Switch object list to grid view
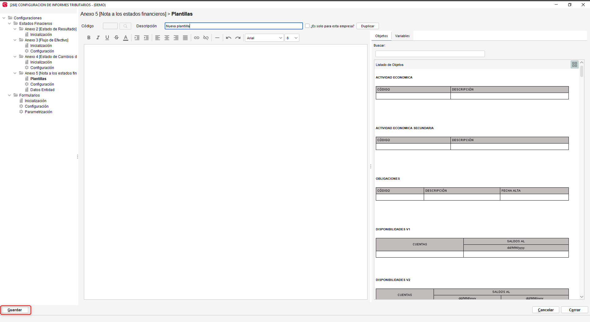 tap(574, 64)
